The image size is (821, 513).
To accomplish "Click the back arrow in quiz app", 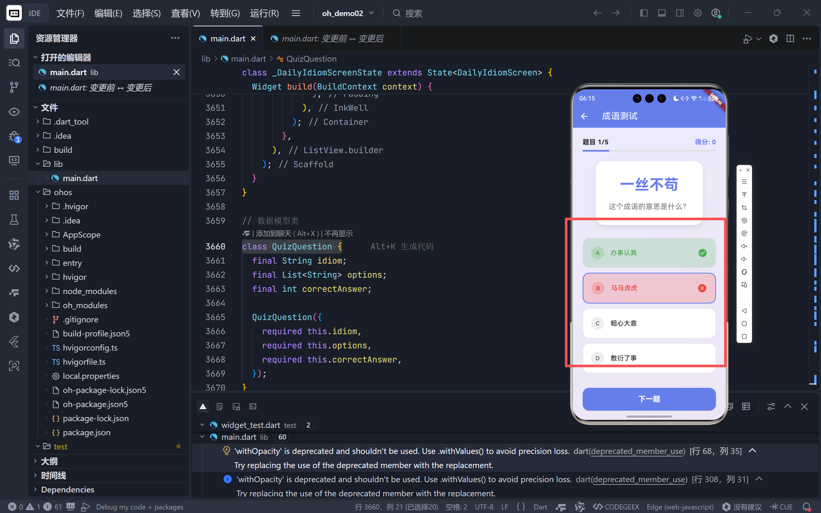I will (x=584, y=117).
